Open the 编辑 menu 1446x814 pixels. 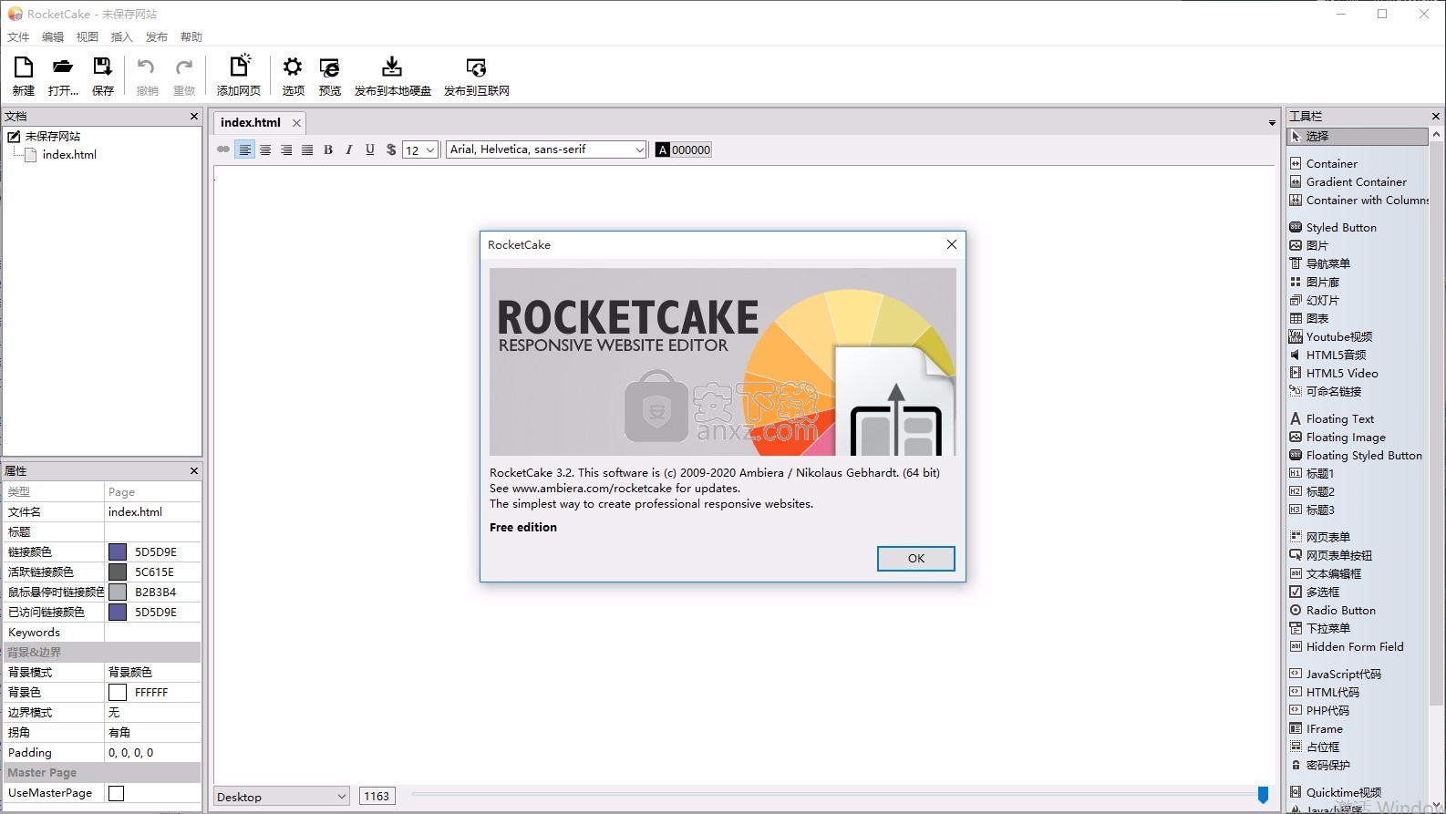pyautogui.click(x=53, y=37)
